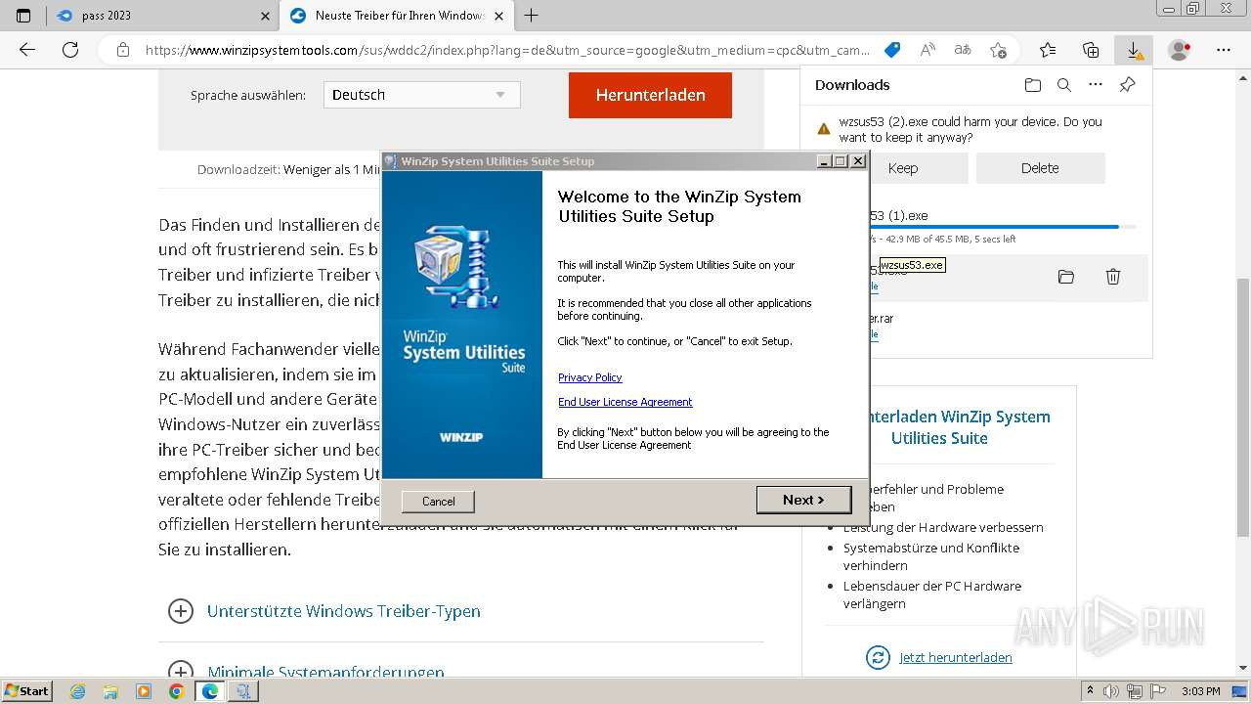This screenshot has width=1251, height=704.
Task: Maximize the WinZip setup window
Action: pos(841,161)
